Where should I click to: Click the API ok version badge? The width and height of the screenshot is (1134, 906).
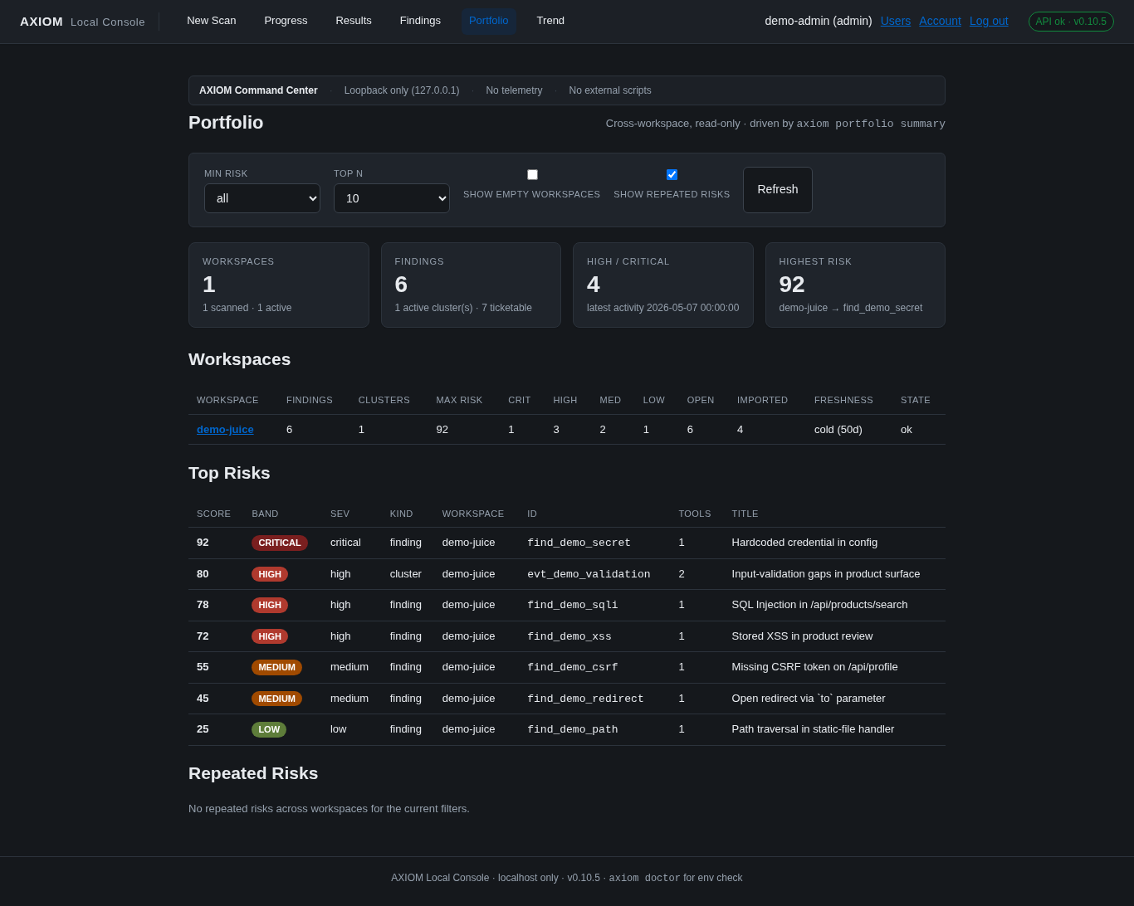(x=1071, y=22)
